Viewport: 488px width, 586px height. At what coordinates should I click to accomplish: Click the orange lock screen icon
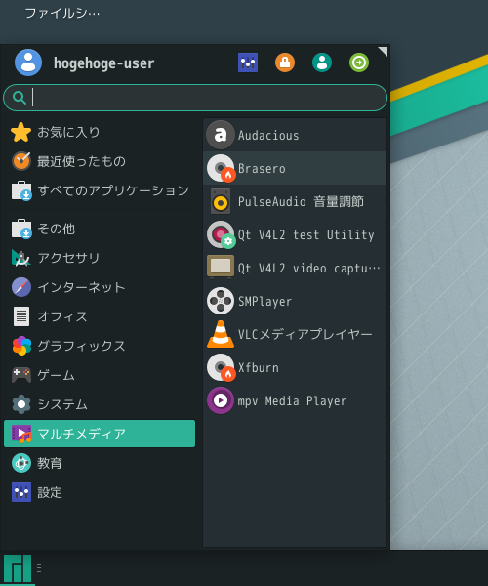[x=285, y=63]
